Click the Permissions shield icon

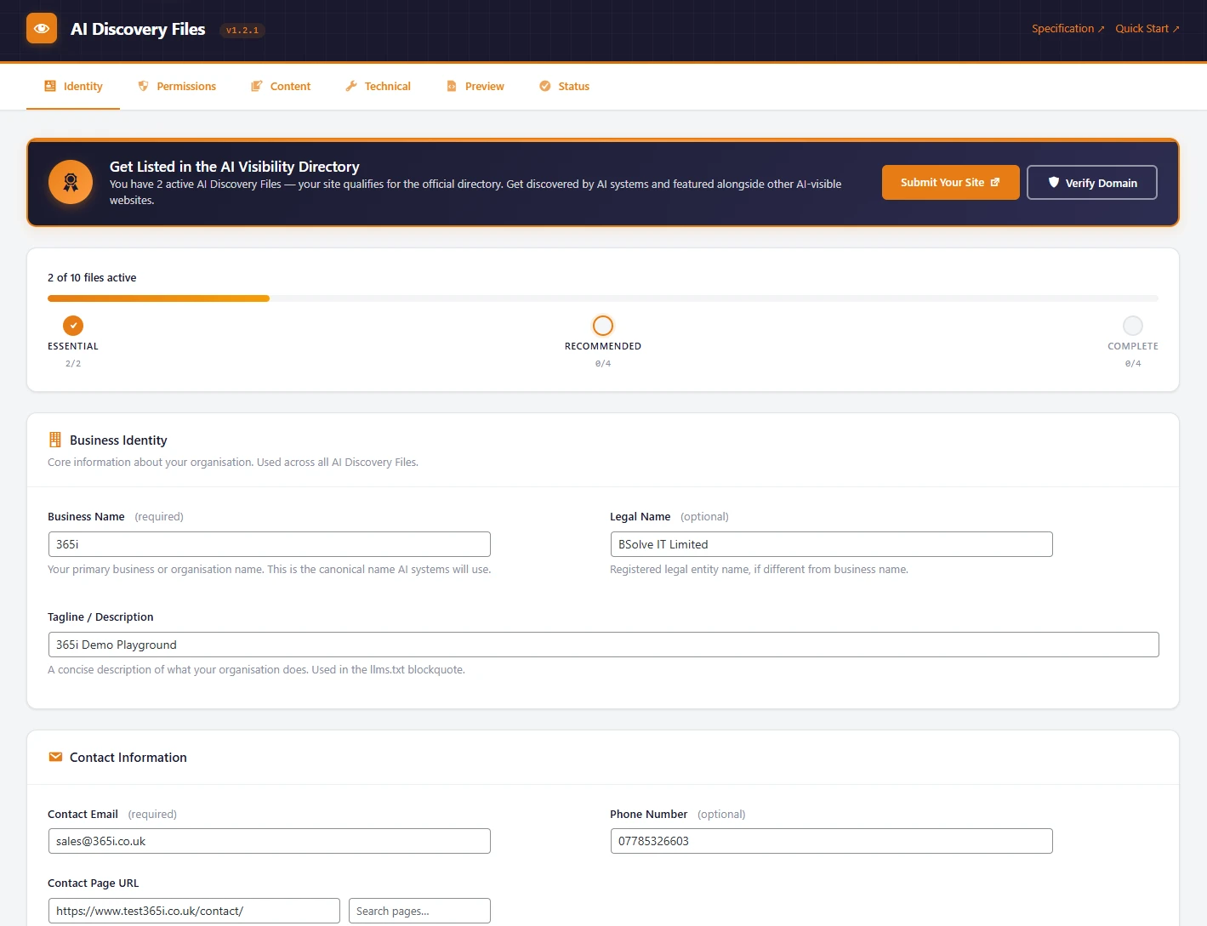coord(143,86)
